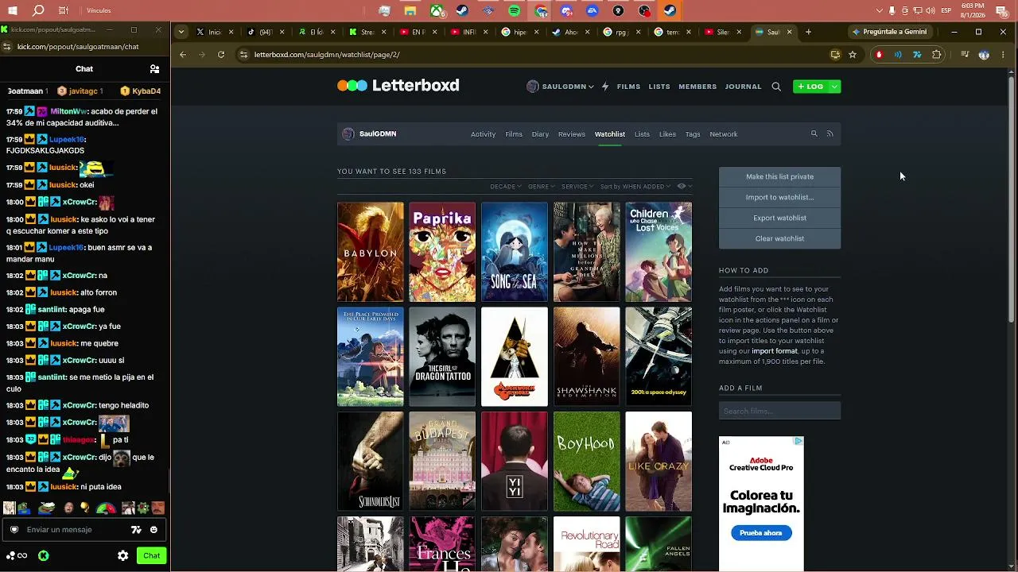Toggle the watchlist visibility eye filter
The height and width of the screenshot is (572, 1018).
(683, 187)
